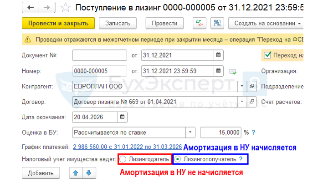Viewport: 323px width, 181px height.
Task: Open help question mark near Лизингополучатель
Action: click(241, 159)
